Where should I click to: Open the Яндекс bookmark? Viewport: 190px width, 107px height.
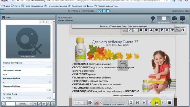tap(5, 6)
